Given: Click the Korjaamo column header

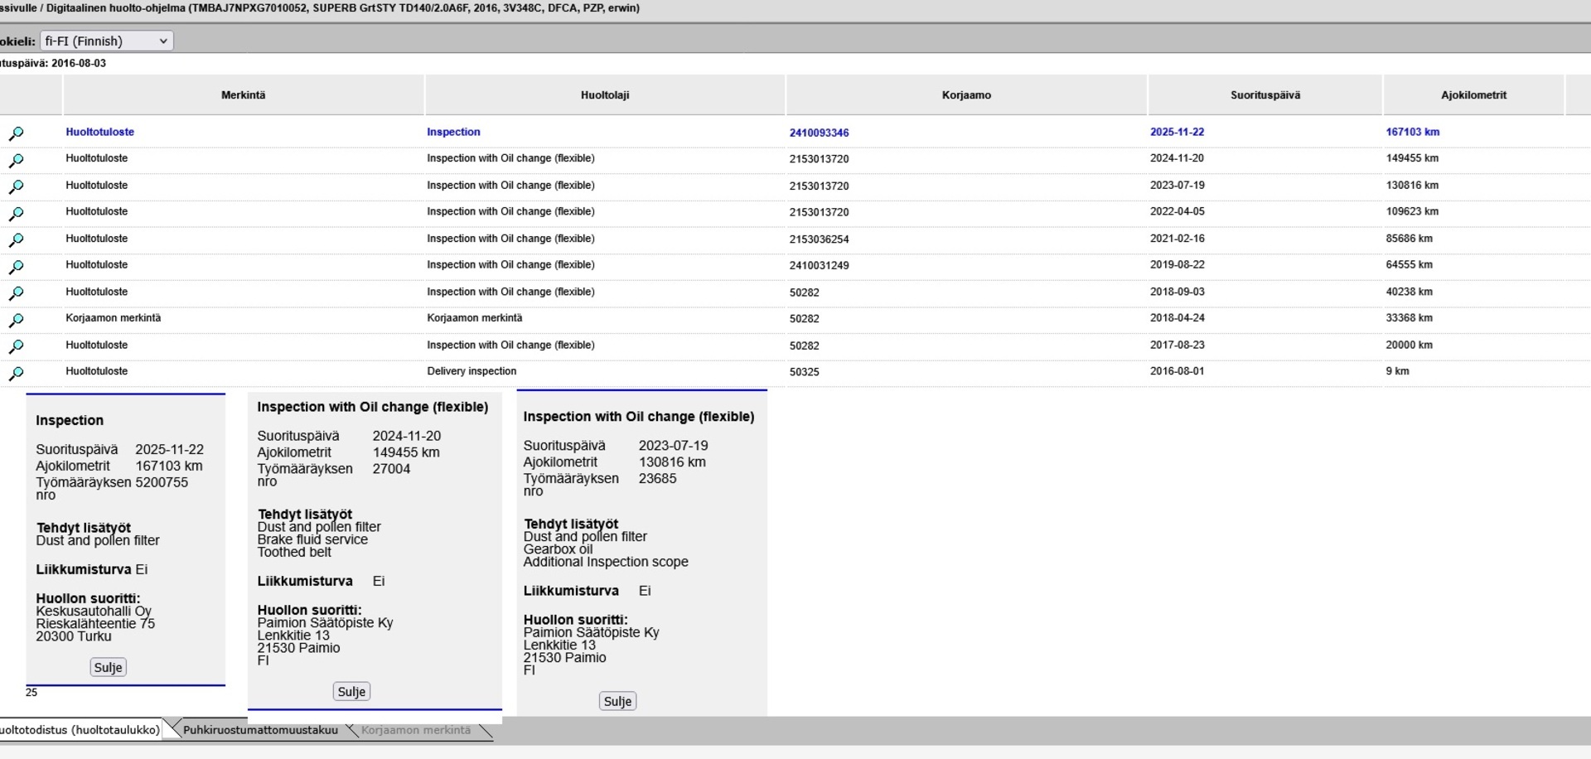Looking at the screenshot, I should pos(966,95).
